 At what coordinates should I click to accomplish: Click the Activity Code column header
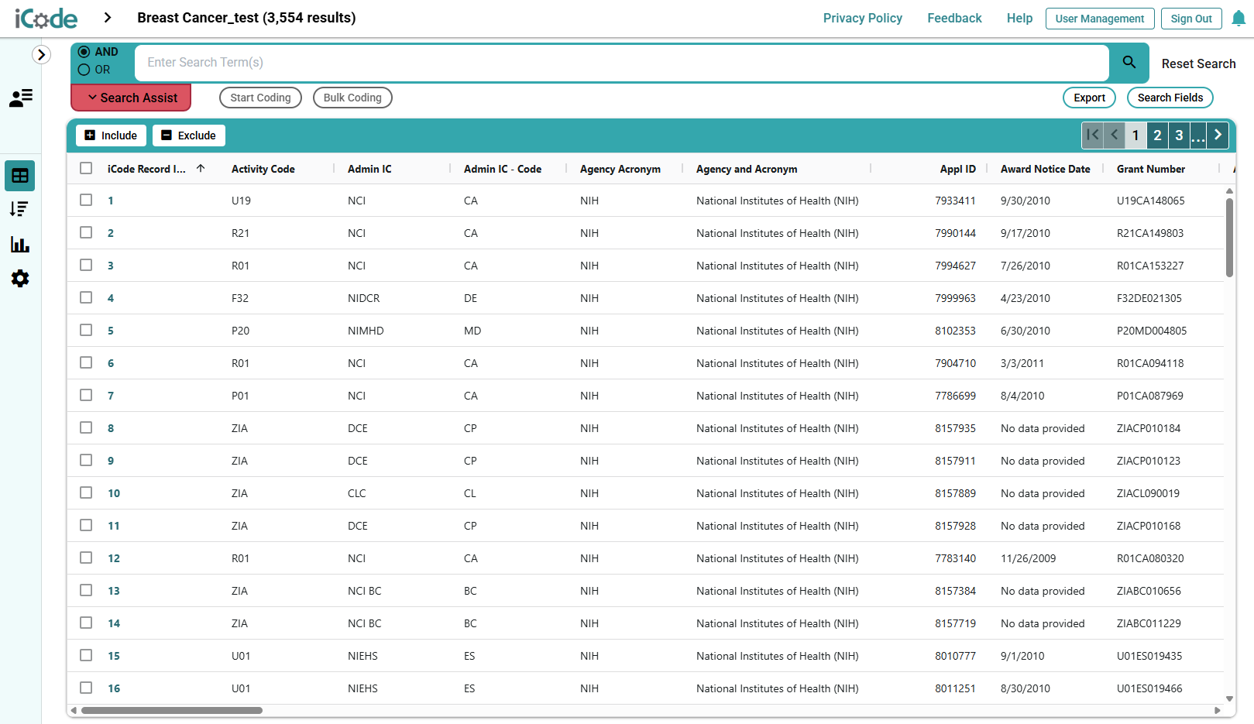tap(263, 169)
